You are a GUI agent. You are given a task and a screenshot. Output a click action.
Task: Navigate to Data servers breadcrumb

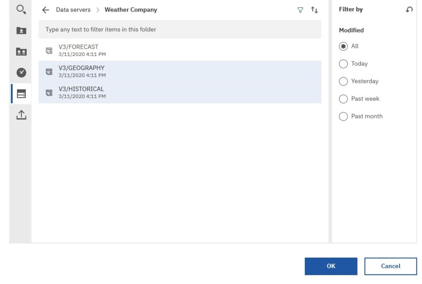[x=73, y=10]
